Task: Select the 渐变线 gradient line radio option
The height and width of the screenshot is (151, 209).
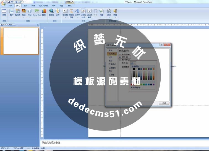Action: [x=120, y=59]
